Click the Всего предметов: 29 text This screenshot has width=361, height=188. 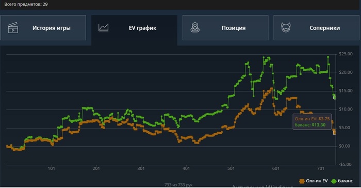click(26, 4)
